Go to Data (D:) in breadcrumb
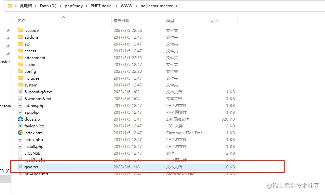This screenshot has height=195, width=325. click(48, 6)
